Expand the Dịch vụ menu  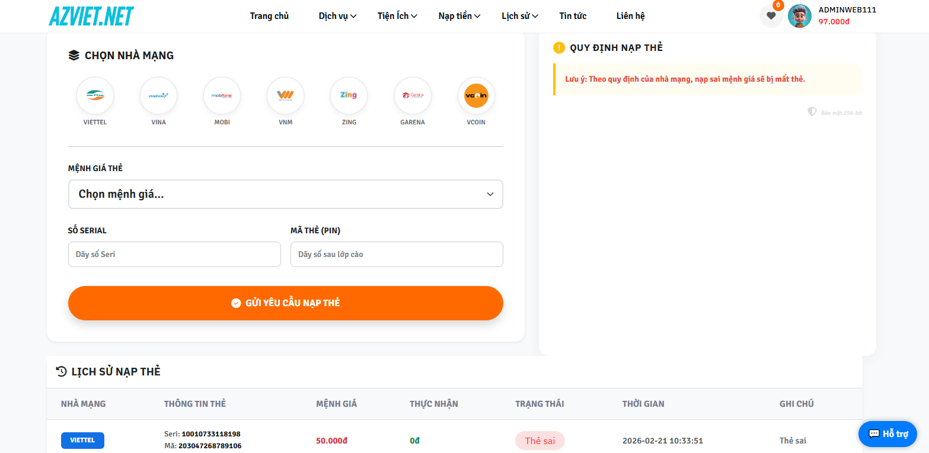click(337, 16)
